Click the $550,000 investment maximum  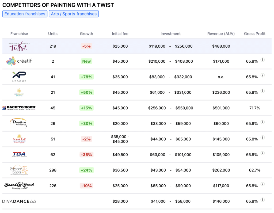[x=184, y=108]
